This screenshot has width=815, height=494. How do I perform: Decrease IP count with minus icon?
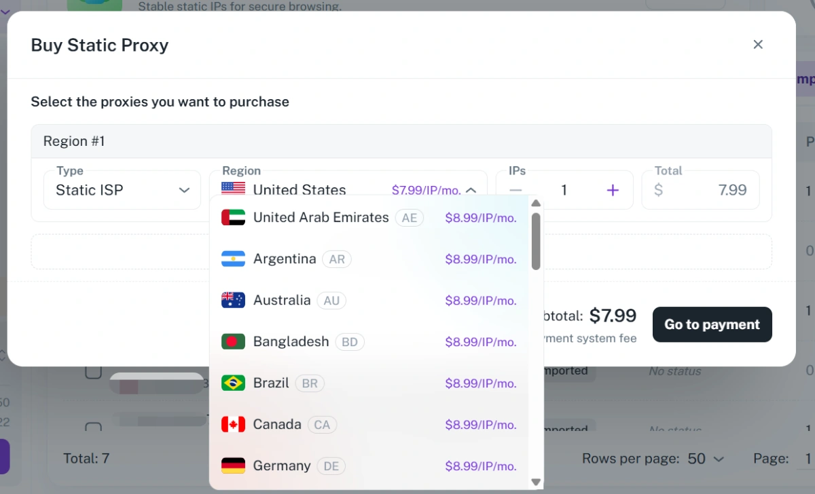[515, 190]
